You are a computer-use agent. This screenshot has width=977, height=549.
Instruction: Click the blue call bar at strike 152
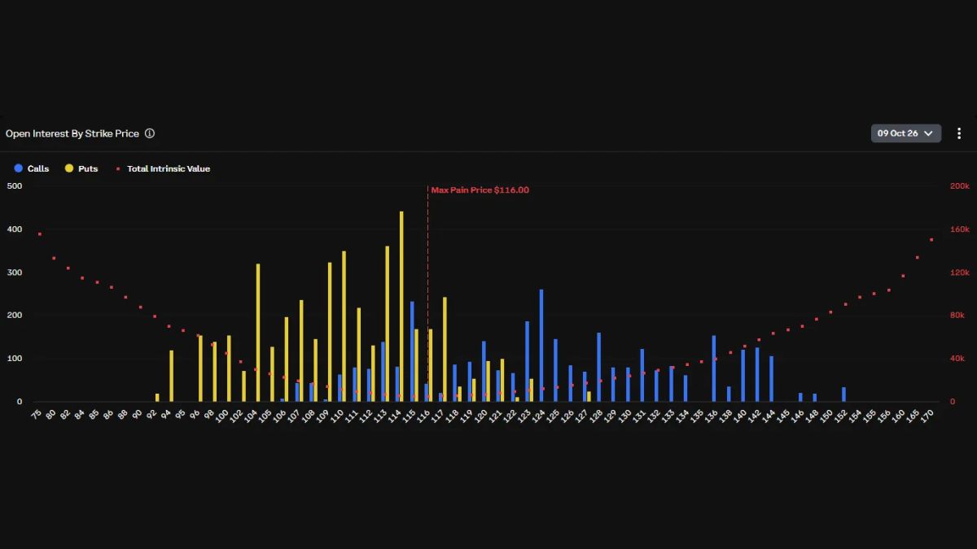point(843,394)
